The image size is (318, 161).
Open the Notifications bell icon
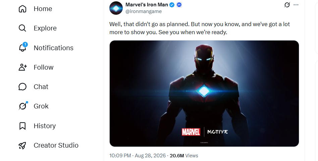pos(23,47)
